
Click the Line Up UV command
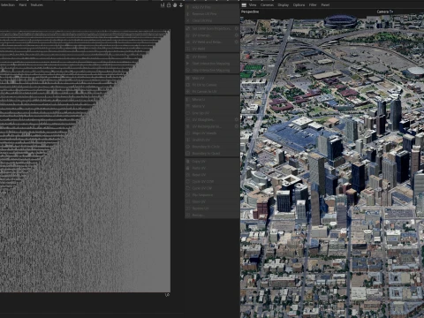click(212, 113)
